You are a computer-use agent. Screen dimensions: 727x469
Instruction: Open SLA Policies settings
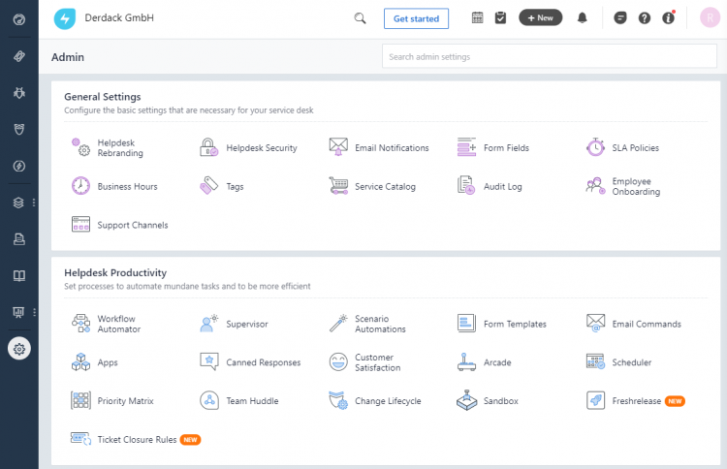click(635, 148)
